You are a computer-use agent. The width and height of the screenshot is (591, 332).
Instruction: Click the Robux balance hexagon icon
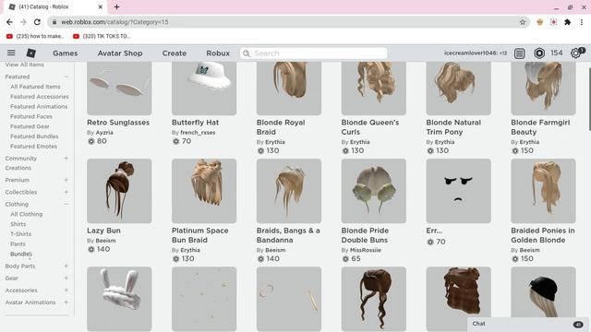(539, 53)
